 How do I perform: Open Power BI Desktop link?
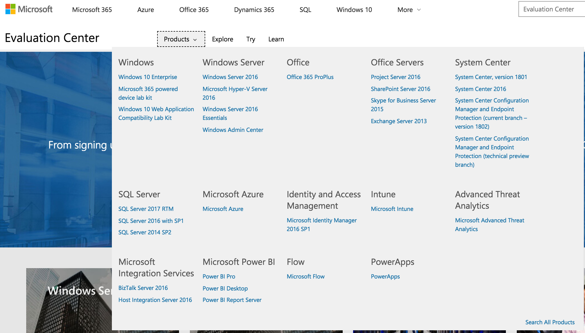click(x=225, y=289)
